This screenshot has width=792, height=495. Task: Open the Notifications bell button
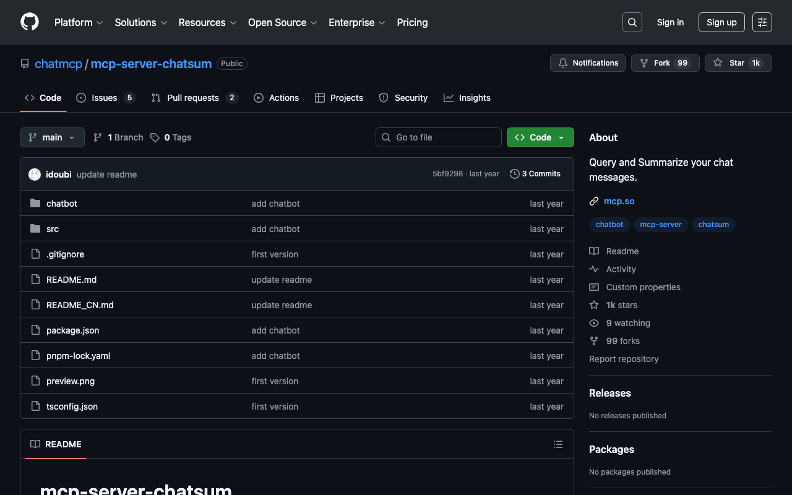point(588,63)
